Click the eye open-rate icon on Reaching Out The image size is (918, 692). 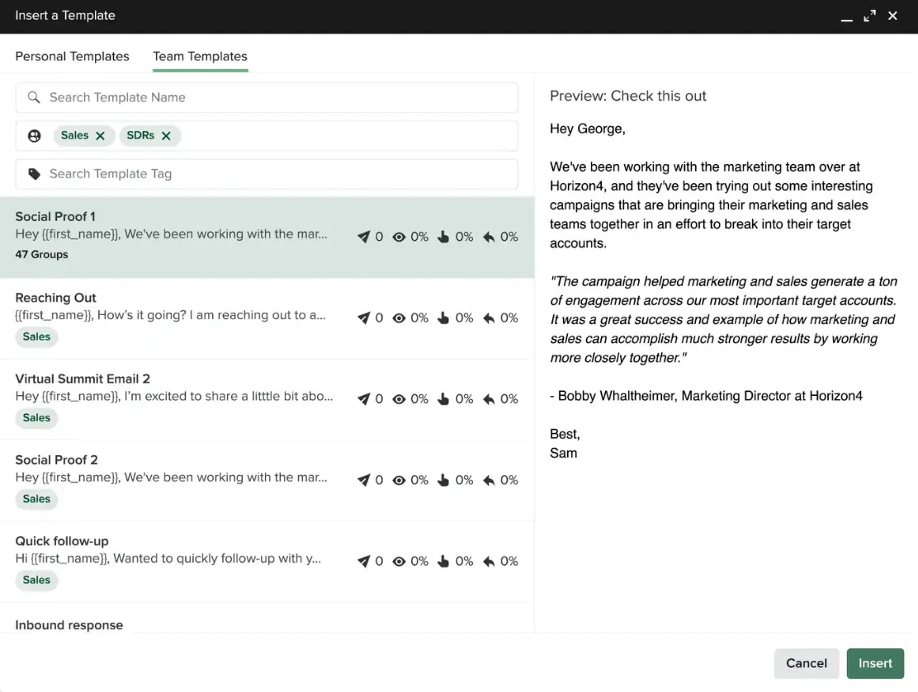click(399, 318)
